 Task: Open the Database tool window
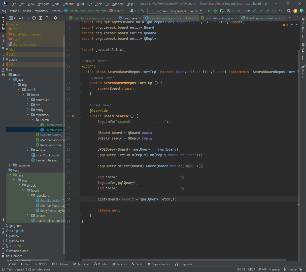point(303,52)
